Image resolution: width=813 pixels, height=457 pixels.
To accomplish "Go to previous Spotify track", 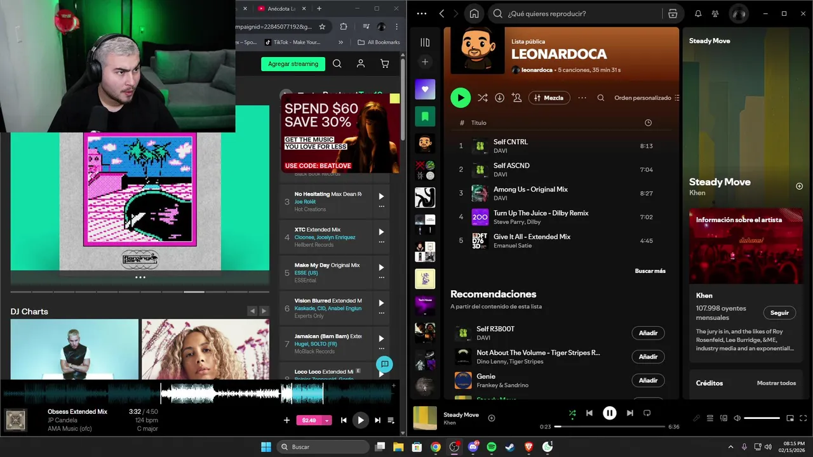I will pos(589,413).
